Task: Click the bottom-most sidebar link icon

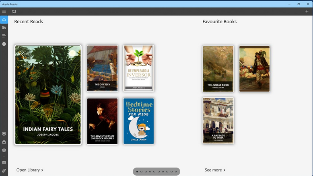Action: pyautogui.click(x=4, y=171)
